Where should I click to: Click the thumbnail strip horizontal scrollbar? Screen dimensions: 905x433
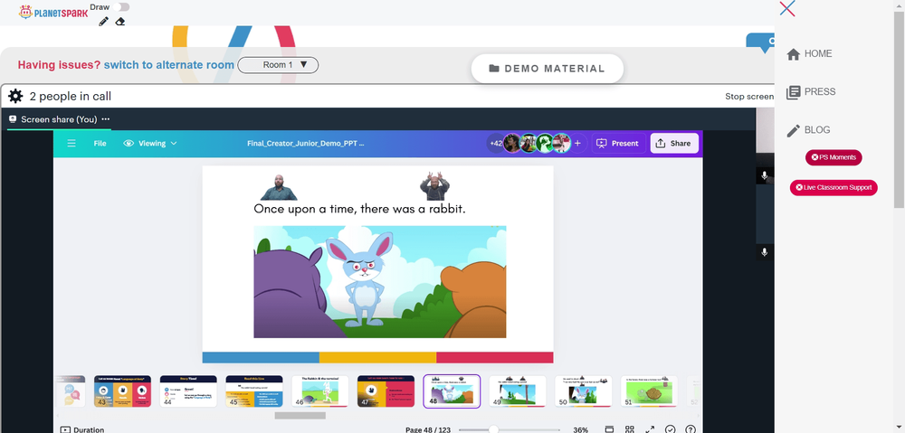coord(300,415)
